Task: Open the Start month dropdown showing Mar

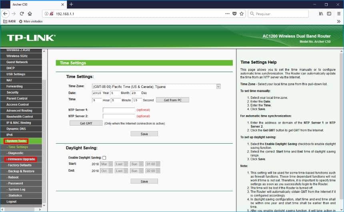Action: click(107, 164)
